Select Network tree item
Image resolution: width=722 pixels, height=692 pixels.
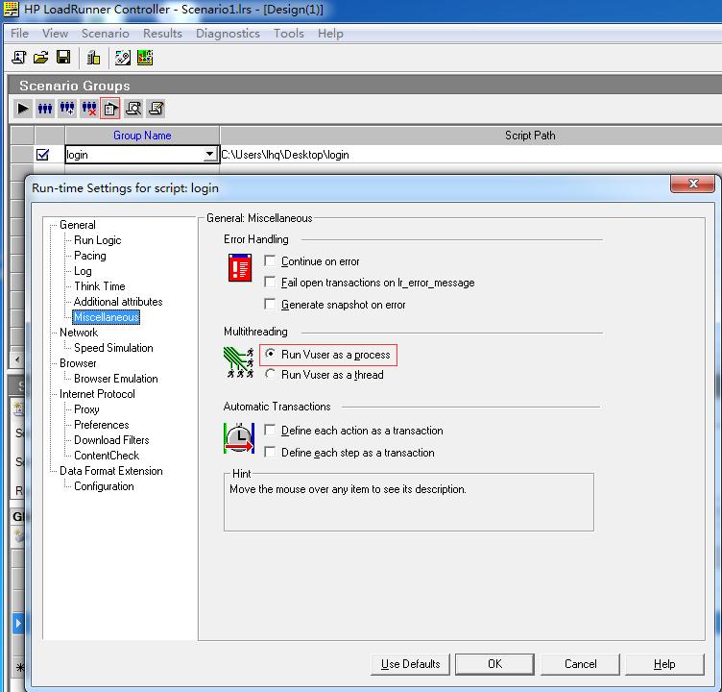pos(79,333)
